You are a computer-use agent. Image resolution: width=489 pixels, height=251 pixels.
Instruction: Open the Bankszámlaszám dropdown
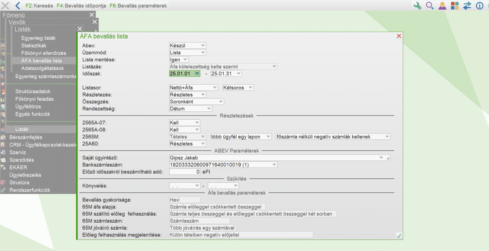pos(274,165)
